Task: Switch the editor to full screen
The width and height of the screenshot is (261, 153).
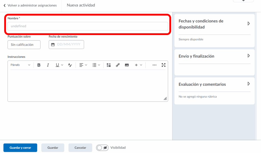Action: click(x=164, y=65)
